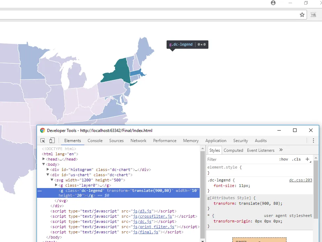Minimize the browser window
Viewport: 322px width, 242px height.
(x=290, y=3)
